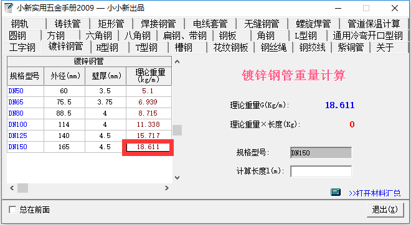Open the 矩形管 tab
The image size is (411, 225).
click(x=111, y=24)
